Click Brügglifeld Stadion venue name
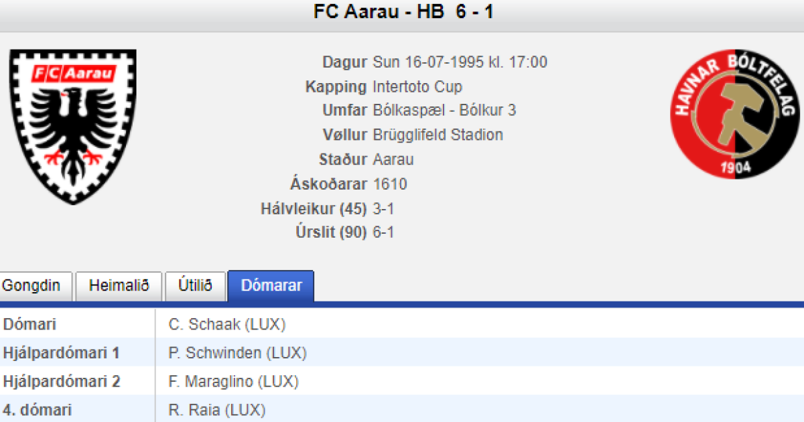Image resolution: width=804 pixels, height=422 pixels. pyautogui.click(x=438, y=135)
